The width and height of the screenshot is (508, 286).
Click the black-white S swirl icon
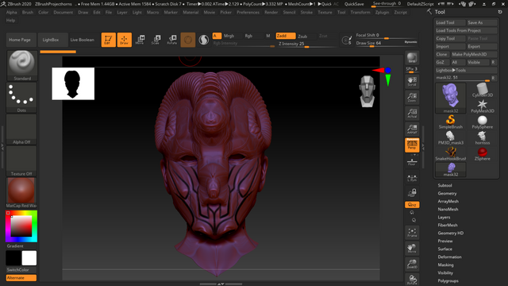point(204,40)
